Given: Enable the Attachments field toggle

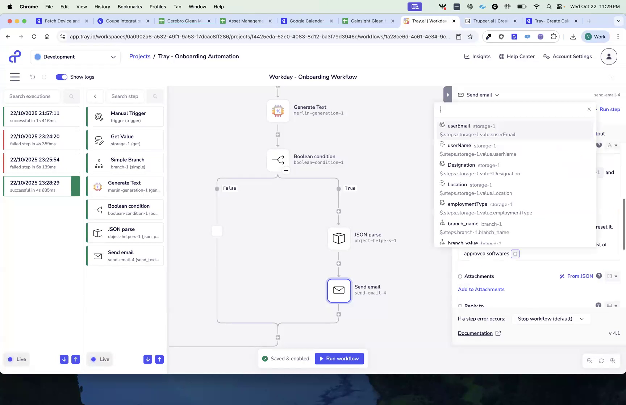Looking at the screenshot, I should tap(460, 276).
